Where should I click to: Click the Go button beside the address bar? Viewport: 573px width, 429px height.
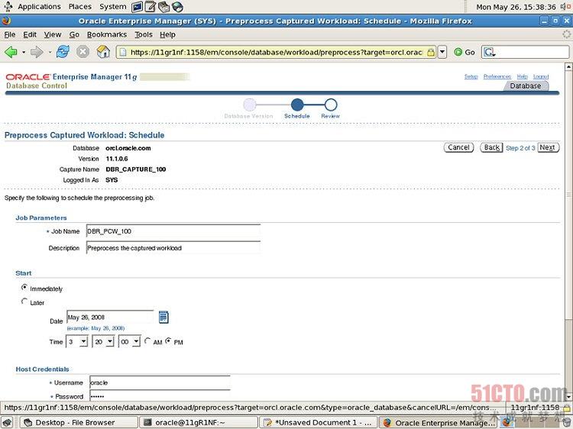pos(465,52)
